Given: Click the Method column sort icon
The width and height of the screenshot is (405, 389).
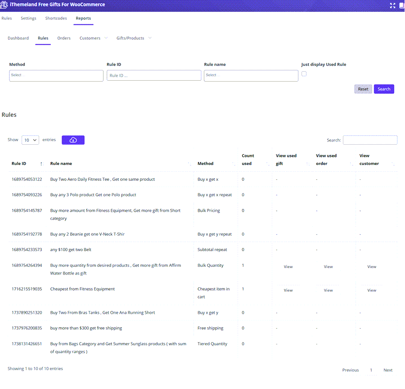Looking at the screenshot, I should tap(234, 164).
